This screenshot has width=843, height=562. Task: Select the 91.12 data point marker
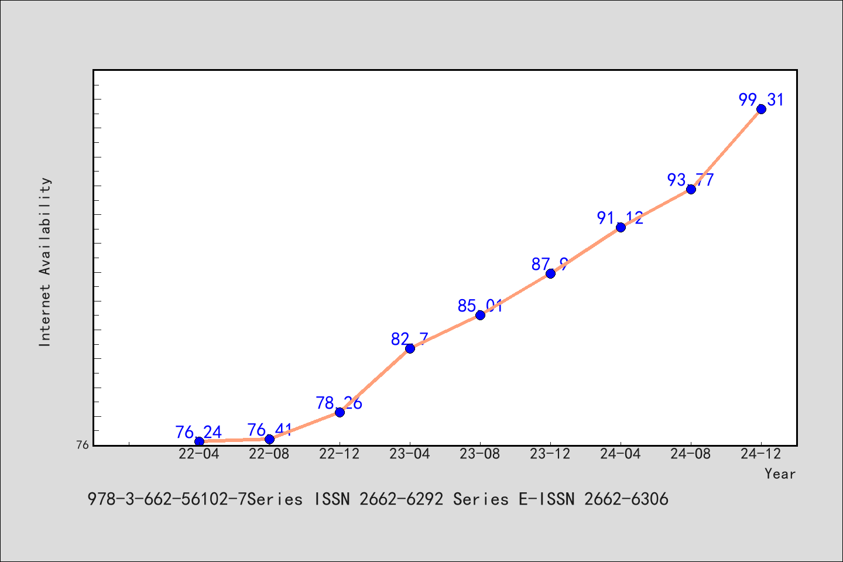coord(621,227)
